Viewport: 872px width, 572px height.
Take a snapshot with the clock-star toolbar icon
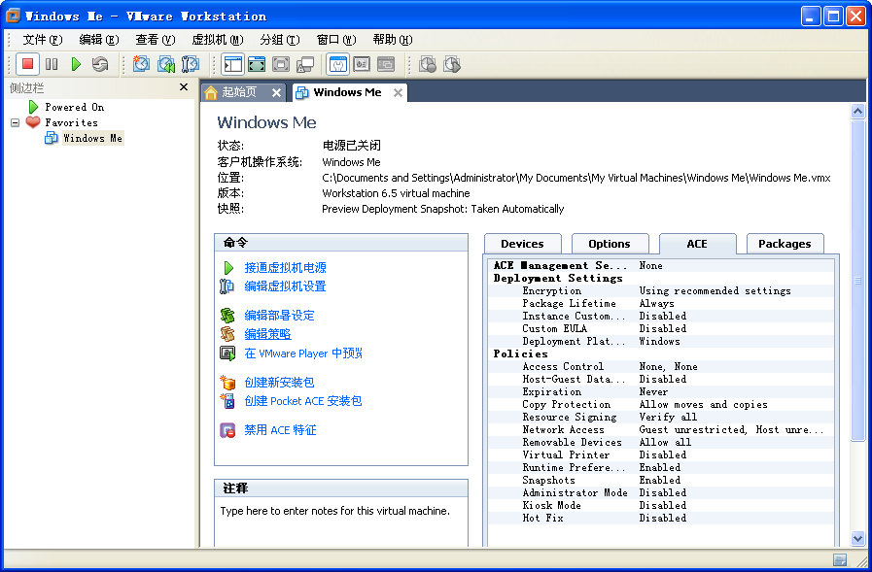(x=141, y=64)
